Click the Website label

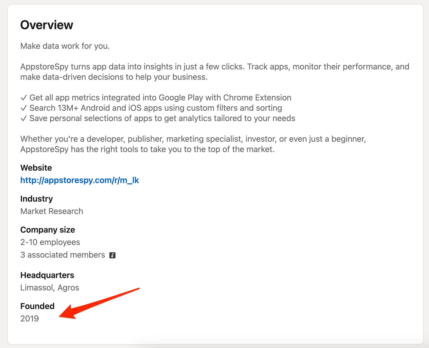tap(36, 168)
